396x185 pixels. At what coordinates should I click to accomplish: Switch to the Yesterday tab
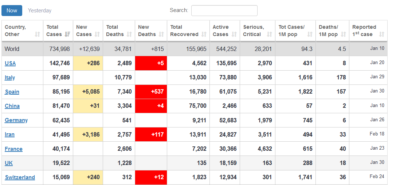(40, 11)
